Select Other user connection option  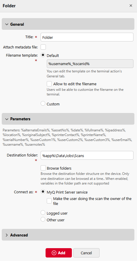(43, 220)
